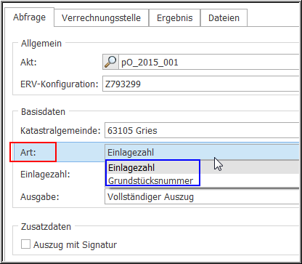Open the Verrechnungsstelle tab

point(101,18)
